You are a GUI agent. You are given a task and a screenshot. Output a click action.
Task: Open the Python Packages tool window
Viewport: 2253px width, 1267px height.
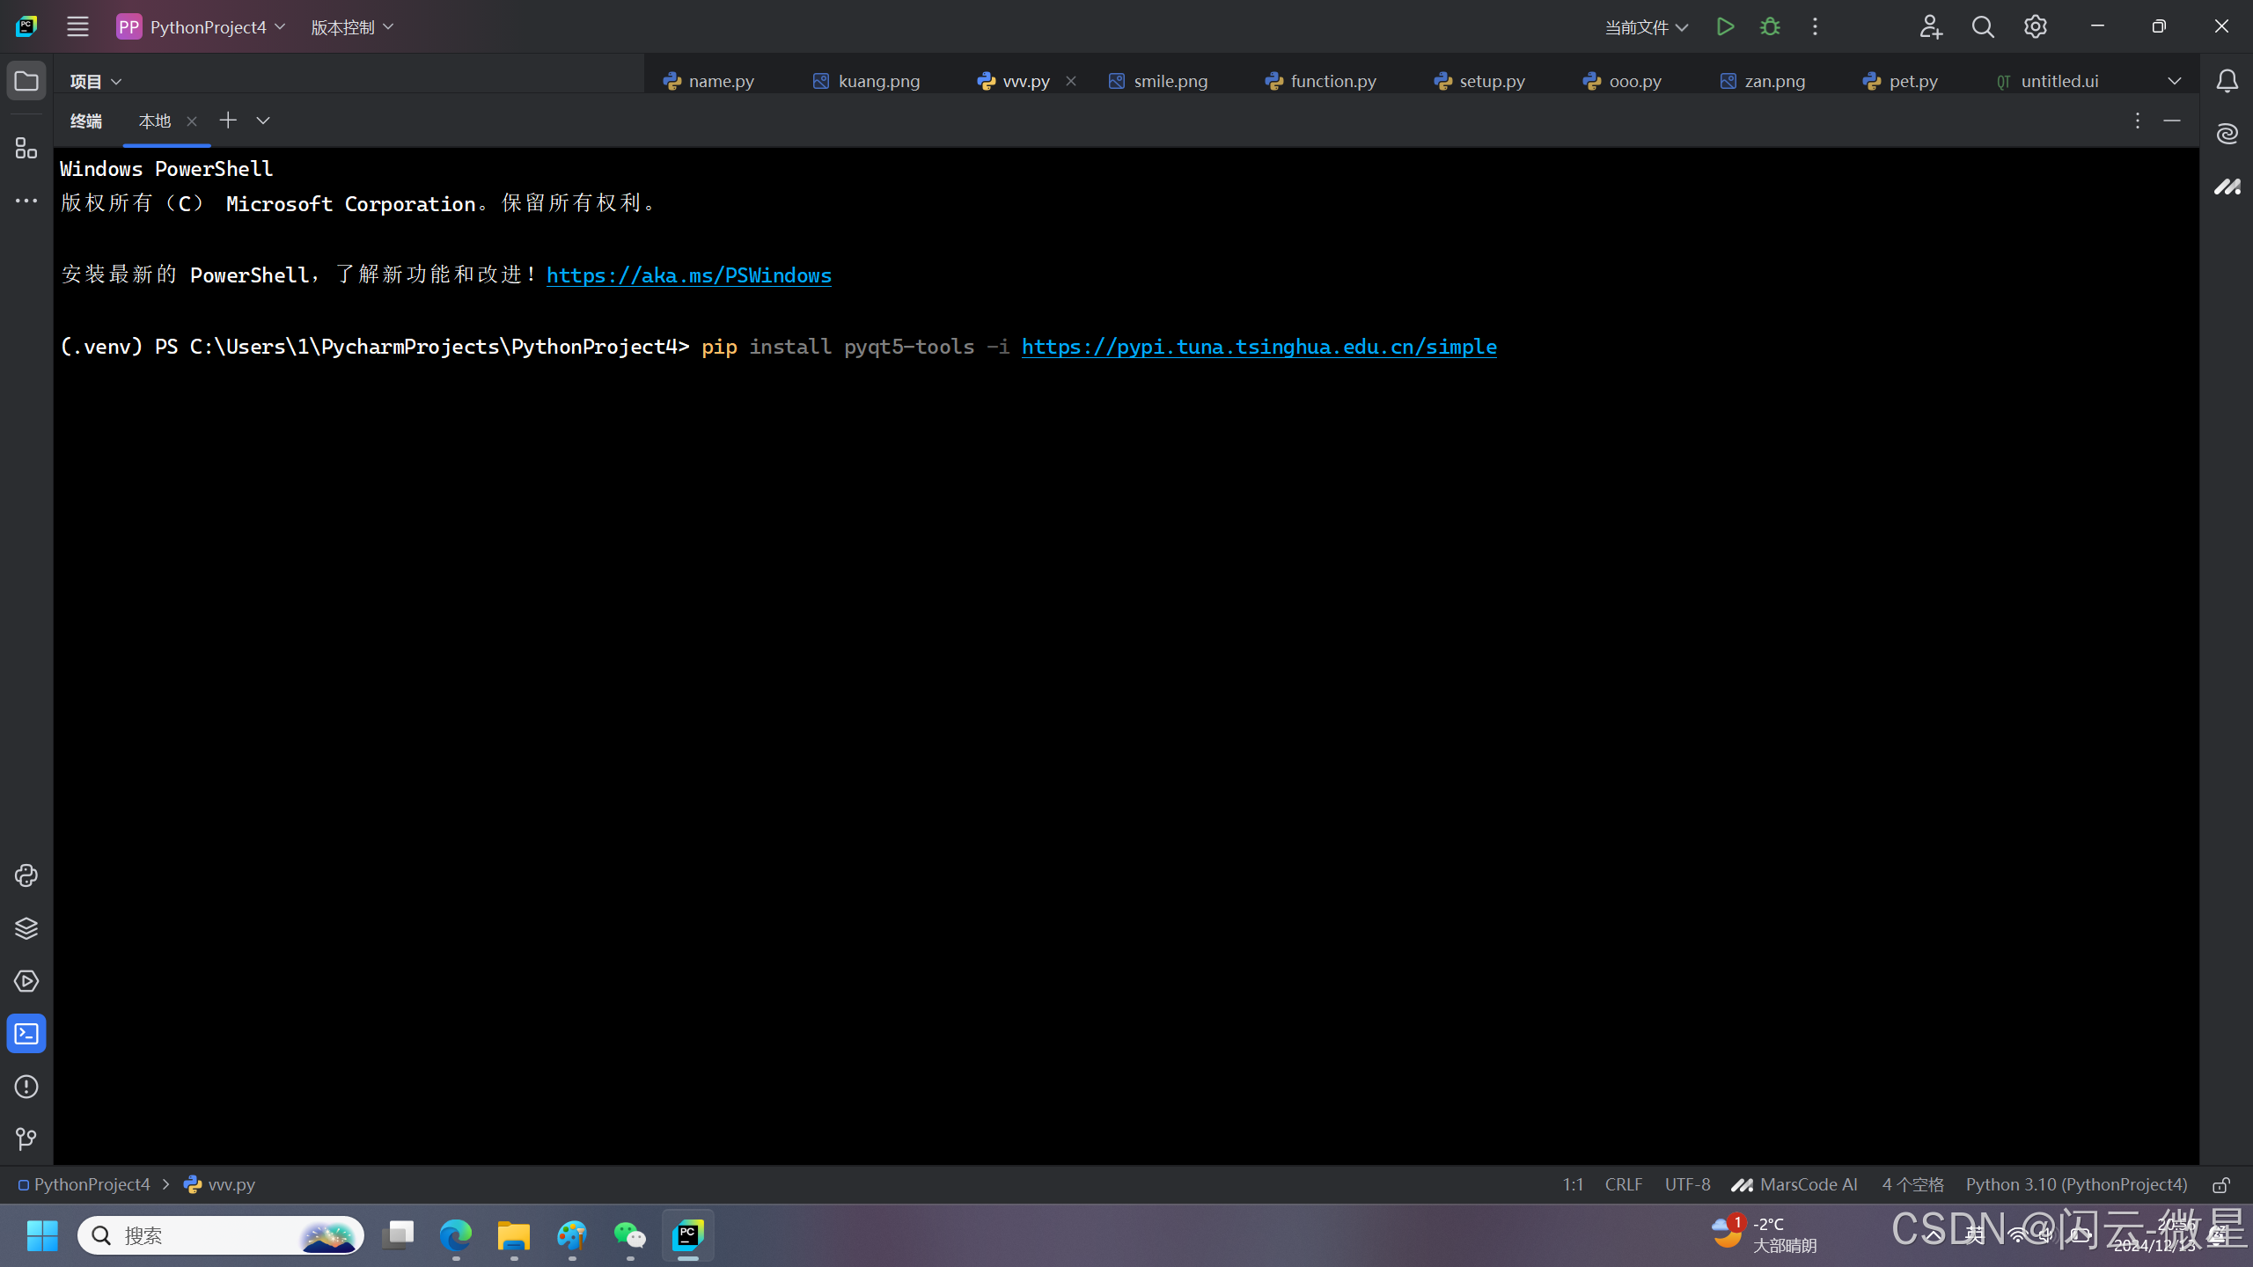tap(26, 928)
